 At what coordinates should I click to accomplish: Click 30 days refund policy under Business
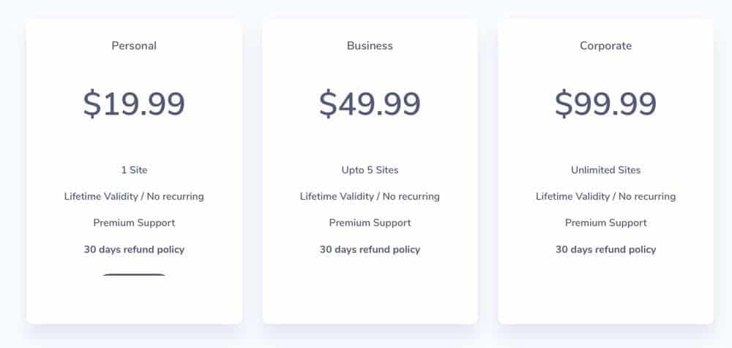370,249
